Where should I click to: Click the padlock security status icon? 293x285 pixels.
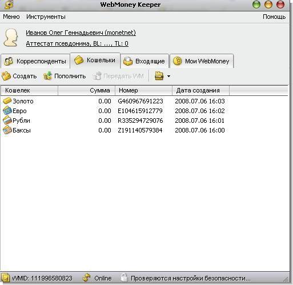[x=124, y=278]
